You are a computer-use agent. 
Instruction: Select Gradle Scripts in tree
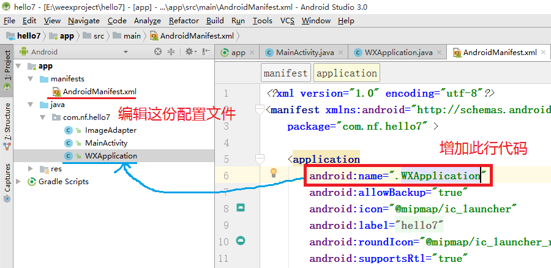tap(58, 182)
